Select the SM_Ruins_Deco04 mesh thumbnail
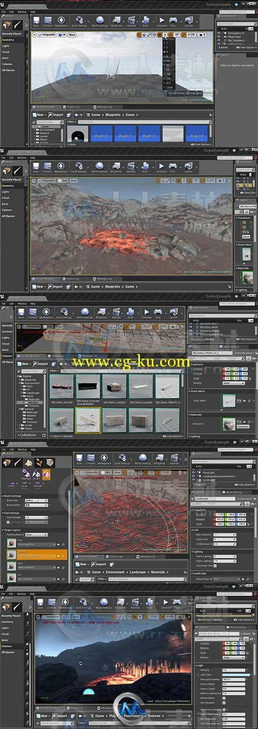 click(62, 386)
